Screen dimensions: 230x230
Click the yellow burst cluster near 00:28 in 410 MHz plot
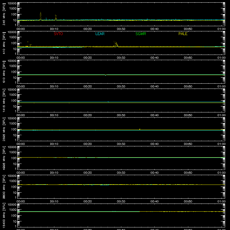click(x=116, y=44)
